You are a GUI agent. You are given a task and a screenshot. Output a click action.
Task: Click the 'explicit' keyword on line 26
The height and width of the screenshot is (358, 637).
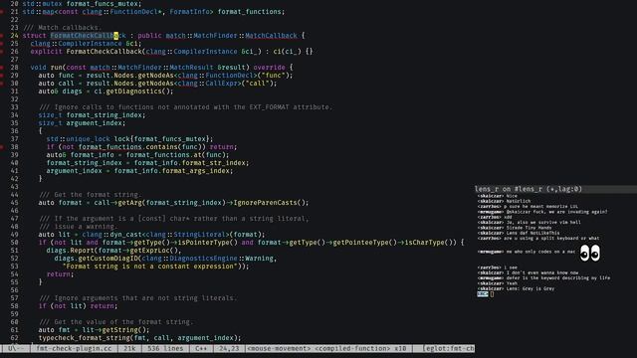pos(47,52)
